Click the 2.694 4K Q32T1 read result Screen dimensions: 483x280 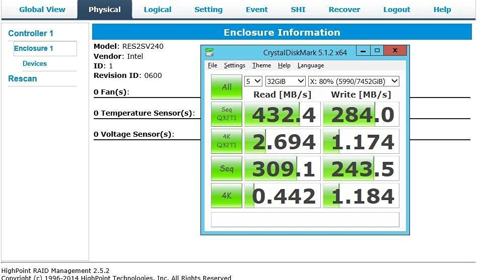point(283,141)
